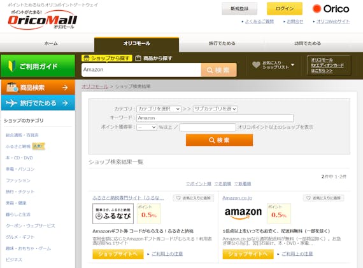Select the オリコモール tab
This screenshot has height=268, width=363.
pyautogui.click(x=136, y=44)
